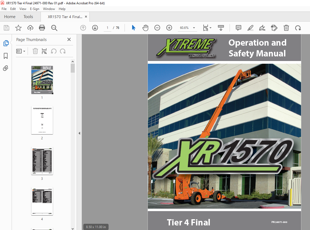Go to previous page arrow
310x230 pixels.
coord(83,28)
